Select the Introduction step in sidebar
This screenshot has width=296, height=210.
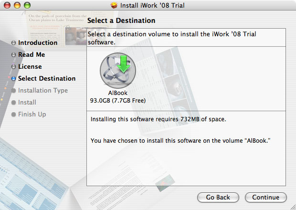pyautogui.click(x=38, y=42)
